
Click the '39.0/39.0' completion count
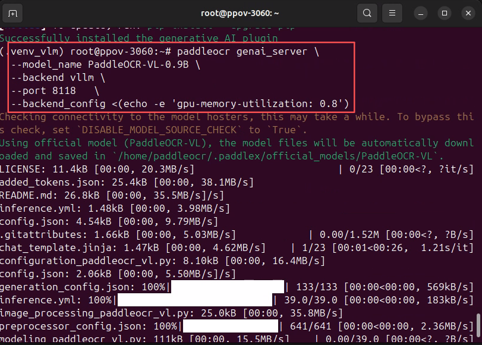[x=310, y=300]
